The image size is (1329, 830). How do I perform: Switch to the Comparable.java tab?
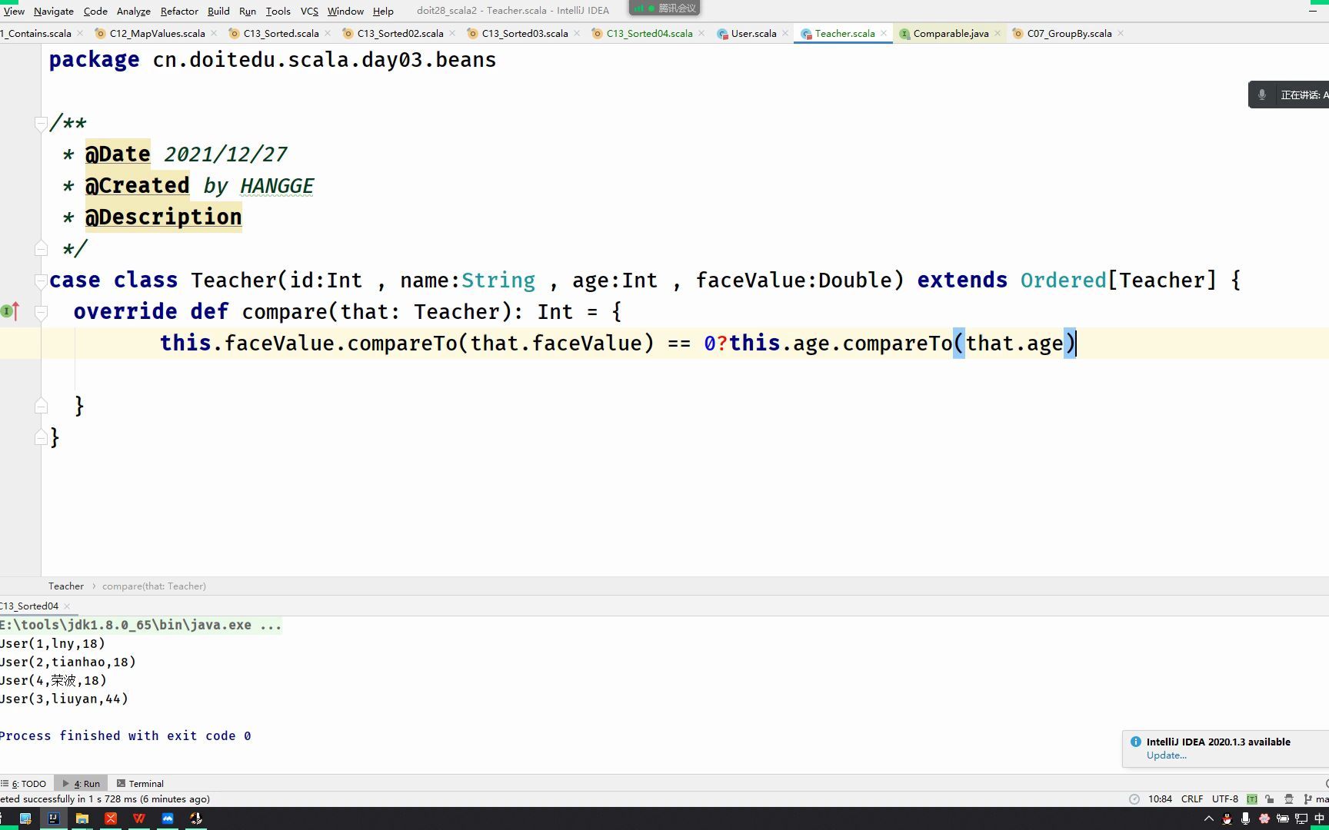click(x=951, y=34)
